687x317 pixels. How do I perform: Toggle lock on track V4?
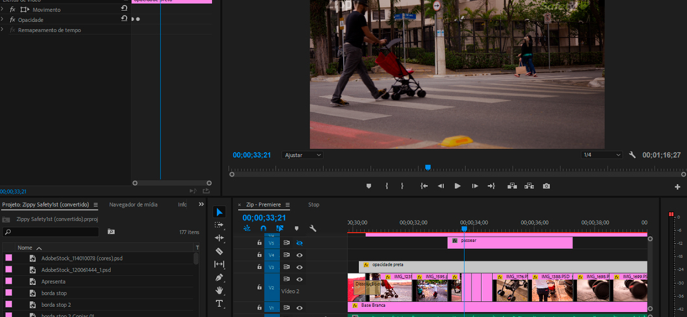259,255
